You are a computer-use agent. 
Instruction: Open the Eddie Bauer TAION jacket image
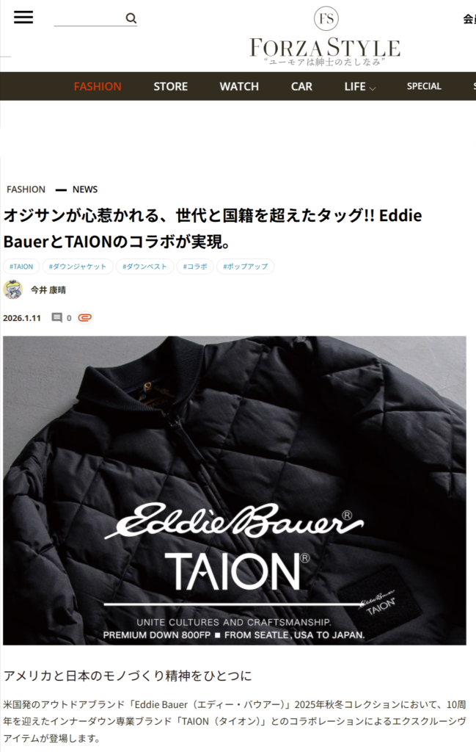(235, 490)
